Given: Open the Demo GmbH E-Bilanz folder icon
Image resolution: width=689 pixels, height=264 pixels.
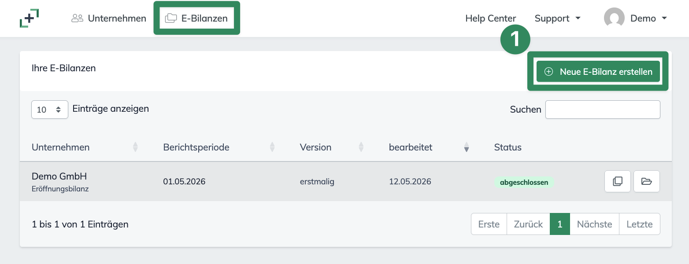Looking at the screenshot, I should (646, 181).
